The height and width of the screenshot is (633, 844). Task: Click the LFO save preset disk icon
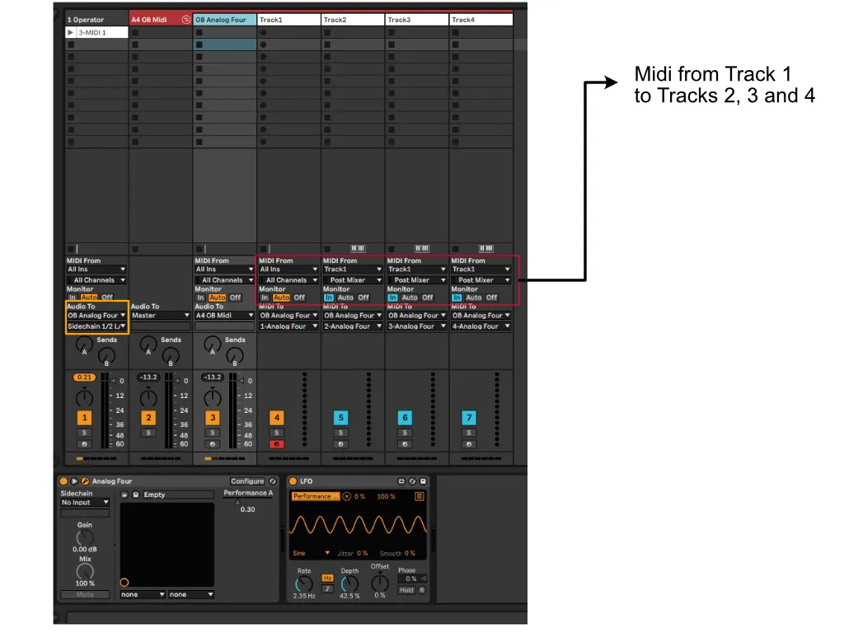coord(423,481)
